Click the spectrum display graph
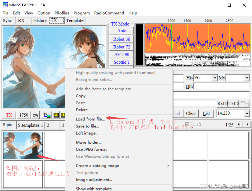The width and height of the screenshot is (252, 191). coord(198,38)
